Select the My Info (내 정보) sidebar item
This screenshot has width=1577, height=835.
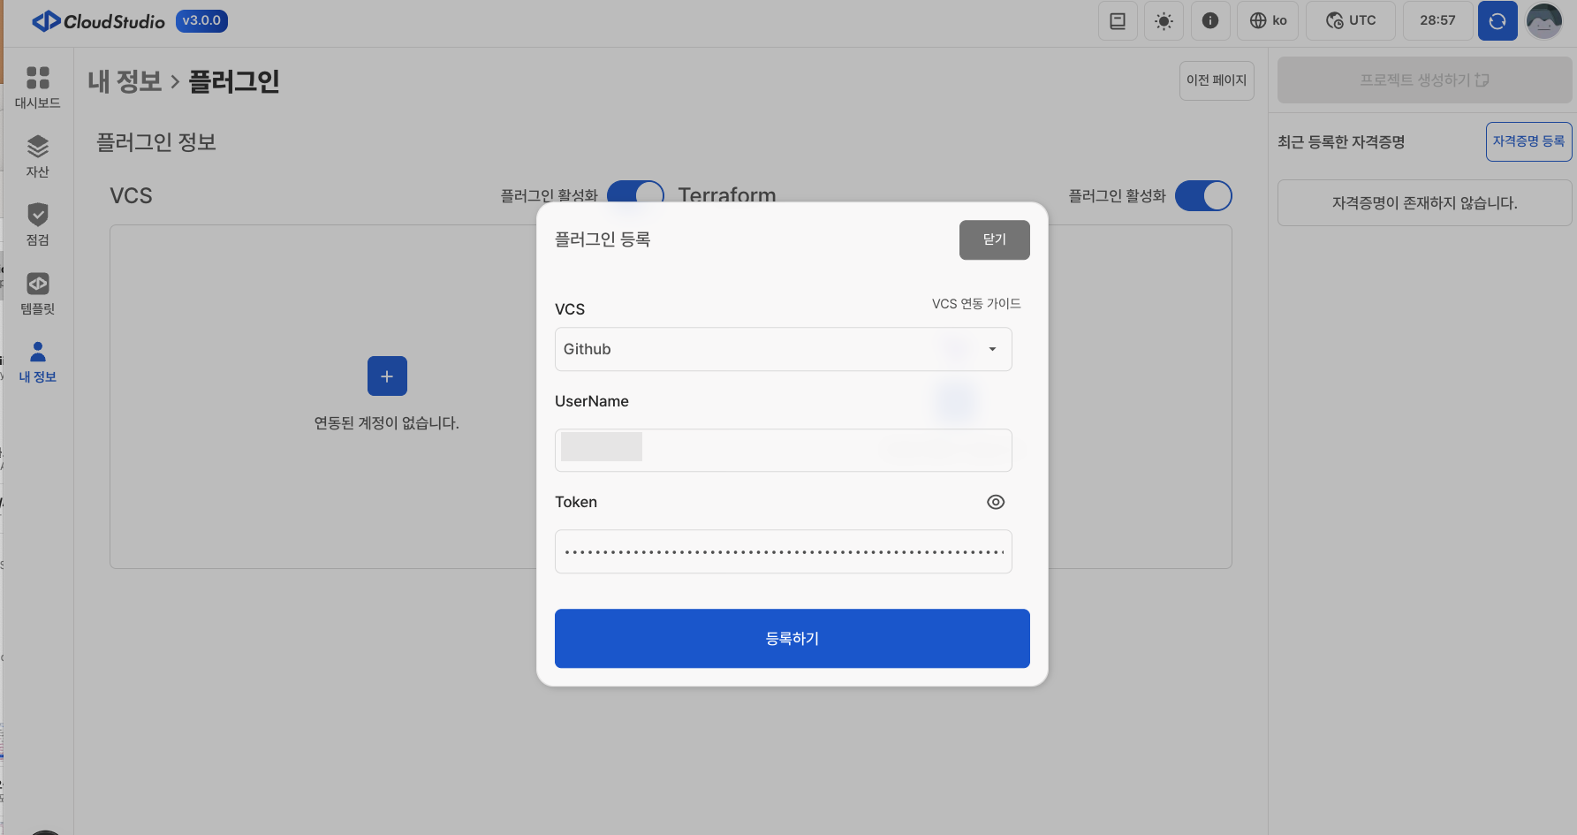(x=37, y=361)
